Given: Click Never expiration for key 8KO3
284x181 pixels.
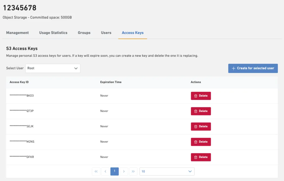Looking at the screenshot, I should 104,96.
